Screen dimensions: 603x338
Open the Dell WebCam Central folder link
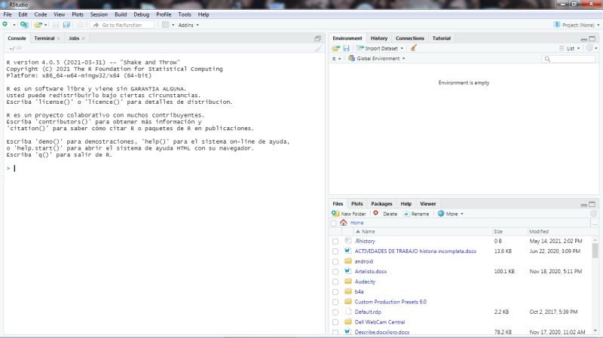pos(380,322)
